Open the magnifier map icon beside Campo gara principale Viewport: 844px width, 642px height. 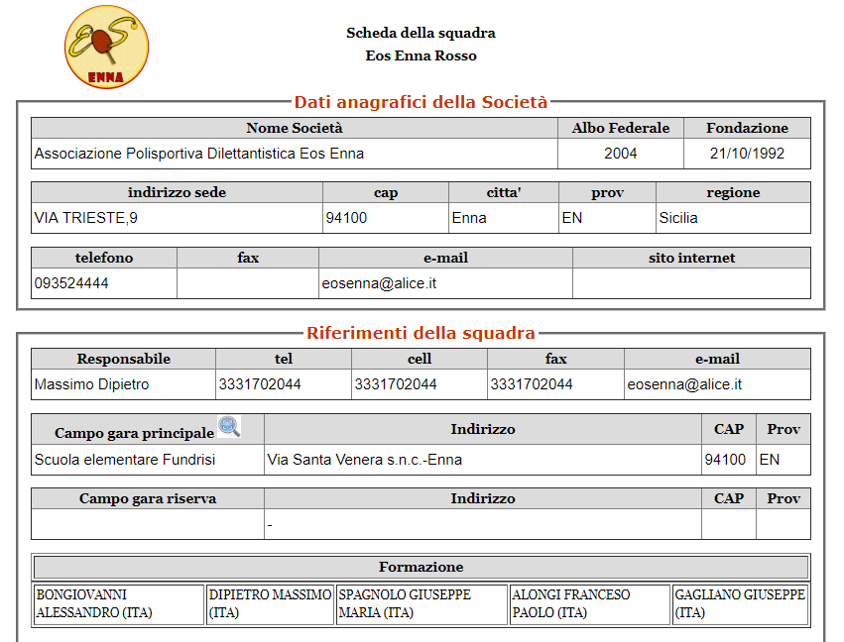[x=229, y=426]
